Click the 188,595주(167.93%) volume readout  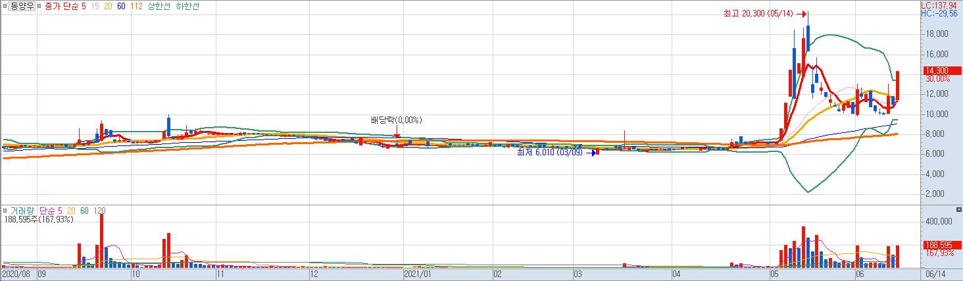[38, 219]
